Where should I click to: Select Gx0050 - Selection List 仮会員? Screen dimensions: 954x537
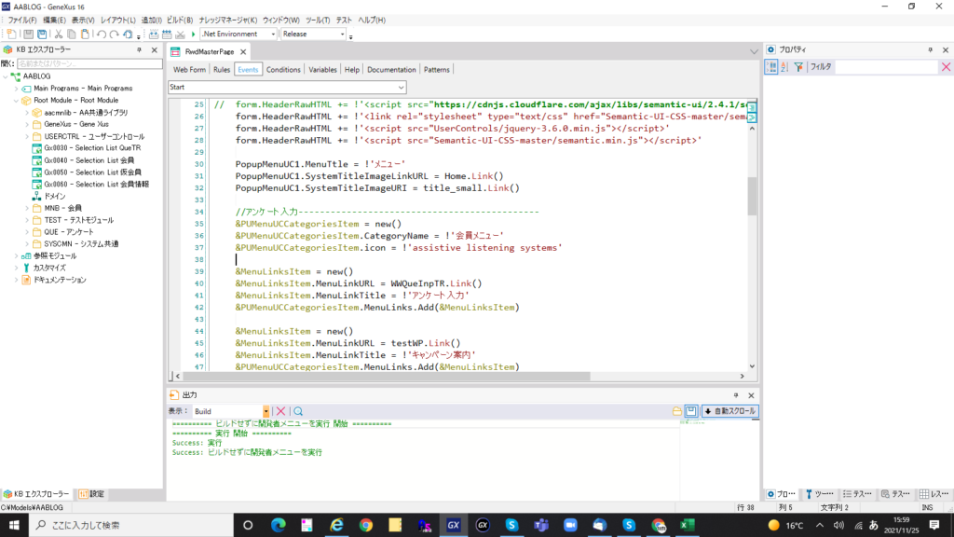point(92,172)
